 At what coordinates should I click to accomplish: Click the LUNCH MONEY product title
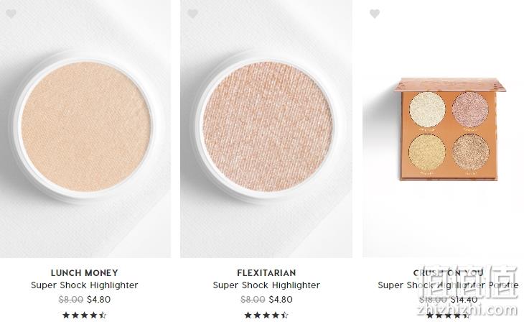[85, 273]
